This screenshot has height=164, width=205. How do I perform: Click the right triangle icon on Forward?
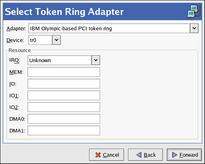[x=175, y=155]
